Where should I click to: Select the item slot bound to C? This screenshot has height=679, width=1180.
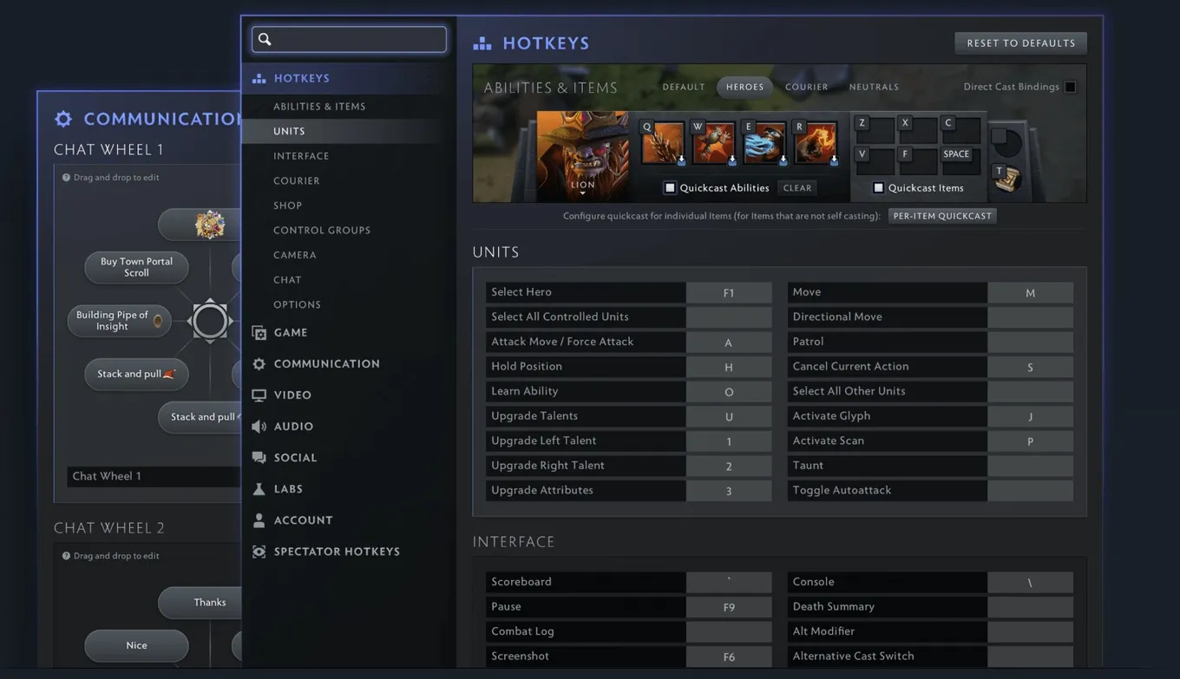point(960,131)
